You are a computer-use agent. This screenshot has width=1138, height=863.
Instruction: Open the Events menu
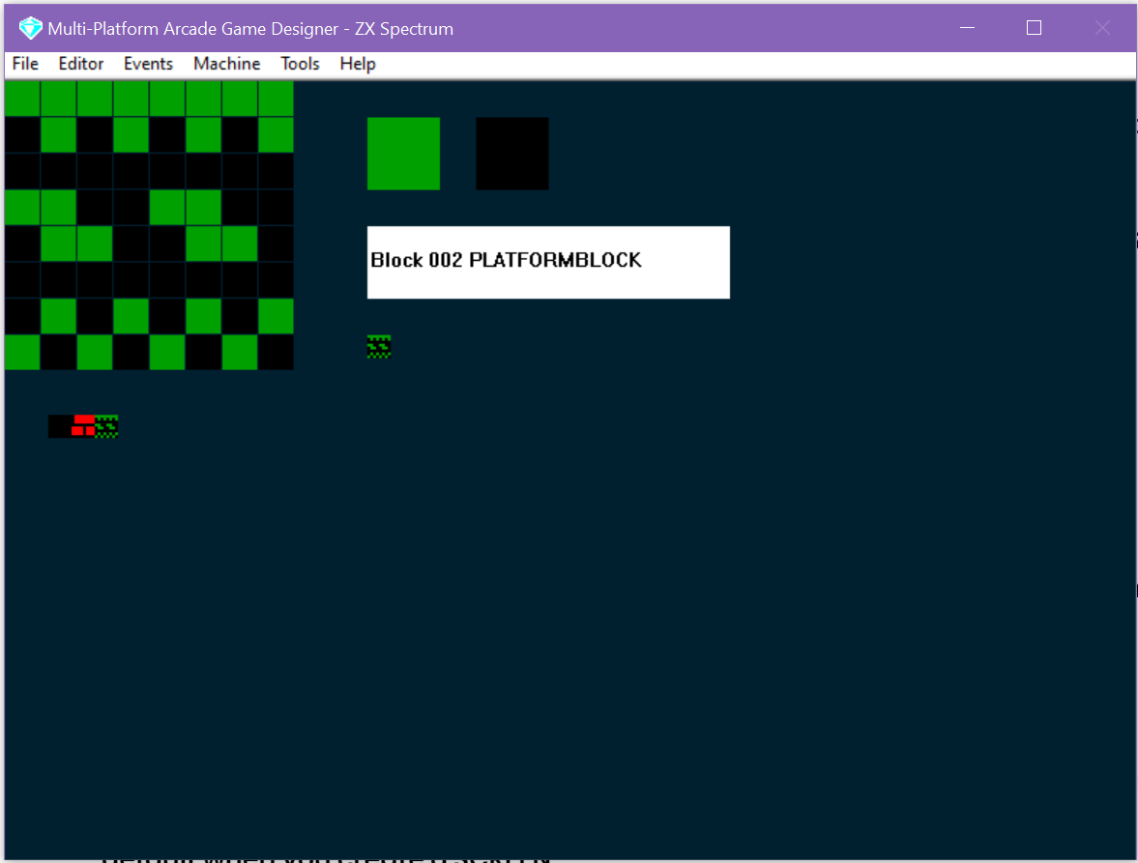(x=148, y=64)
